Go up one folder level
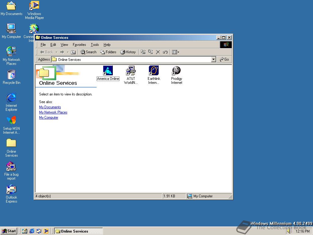Image resolution: width=313 pixels, height=235 pixels. (73, 52)
